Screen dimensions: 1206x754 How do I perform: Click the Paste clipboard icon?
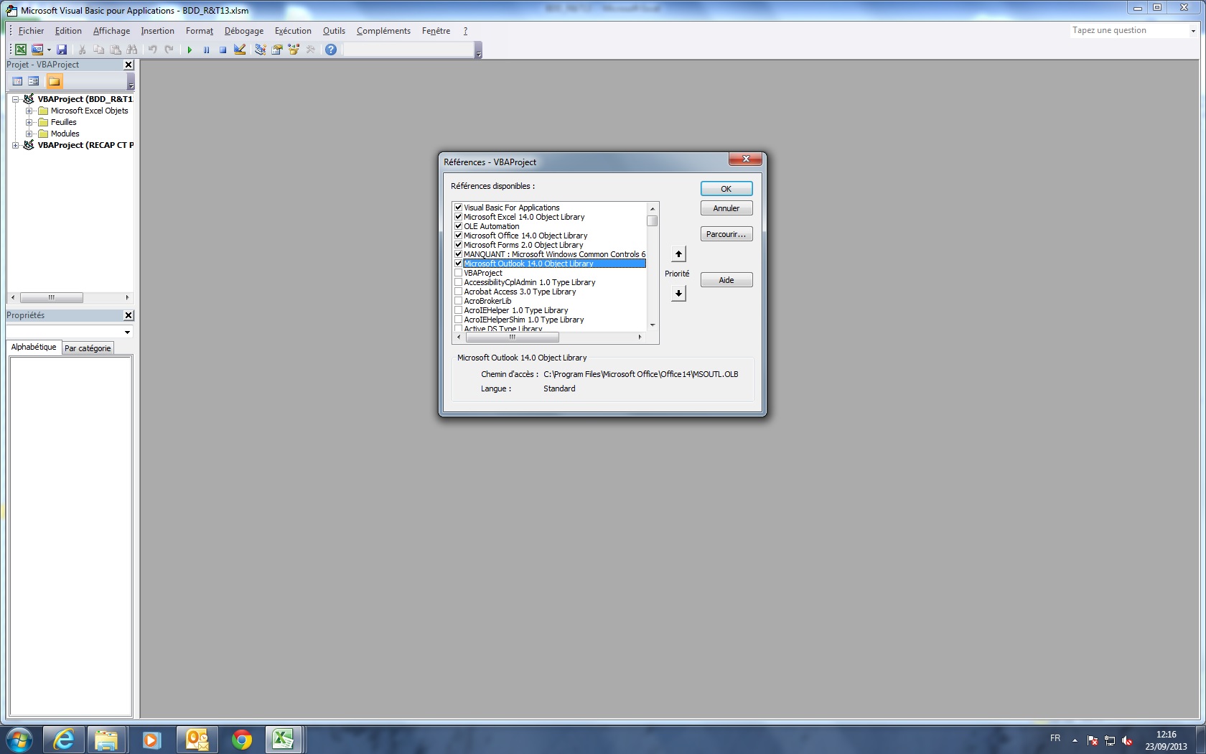click(116, 50)
